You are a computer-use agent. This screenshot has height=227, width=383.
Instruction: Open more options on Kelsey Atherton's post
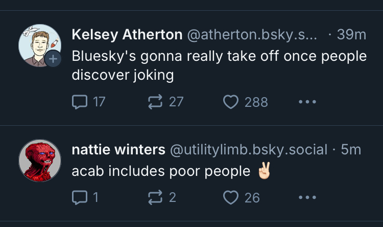coord(307,102)
